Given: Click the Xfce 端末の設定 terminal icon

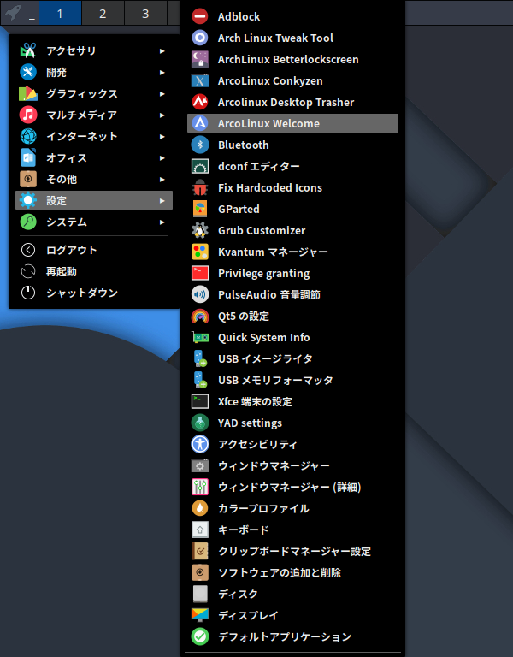Looking at the screenshot, I should [200, 401].
